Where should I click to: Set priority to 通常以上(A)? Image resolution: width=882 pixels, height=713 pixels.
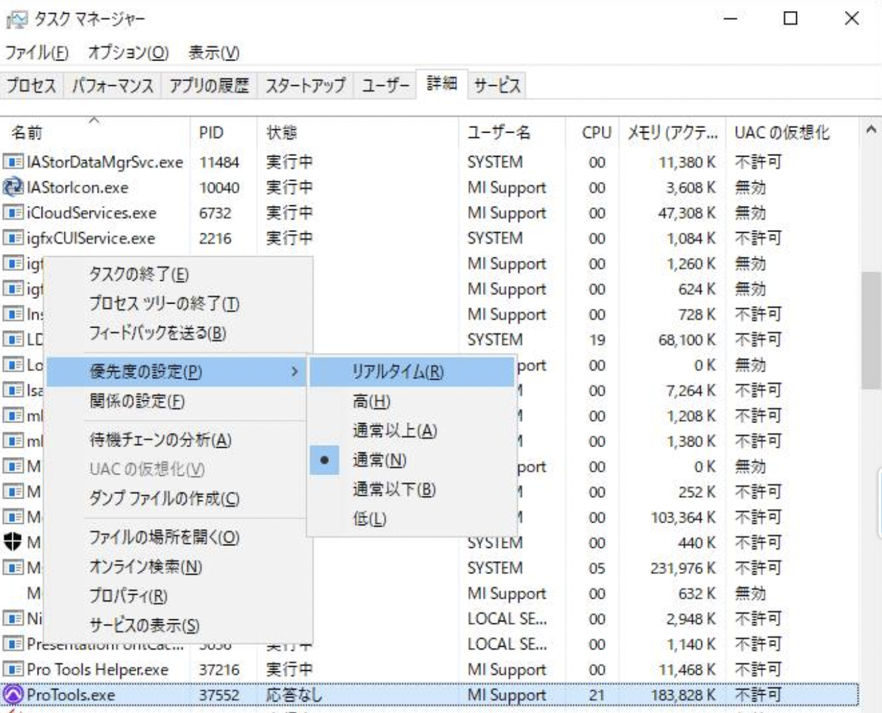(x=412, y=431)
